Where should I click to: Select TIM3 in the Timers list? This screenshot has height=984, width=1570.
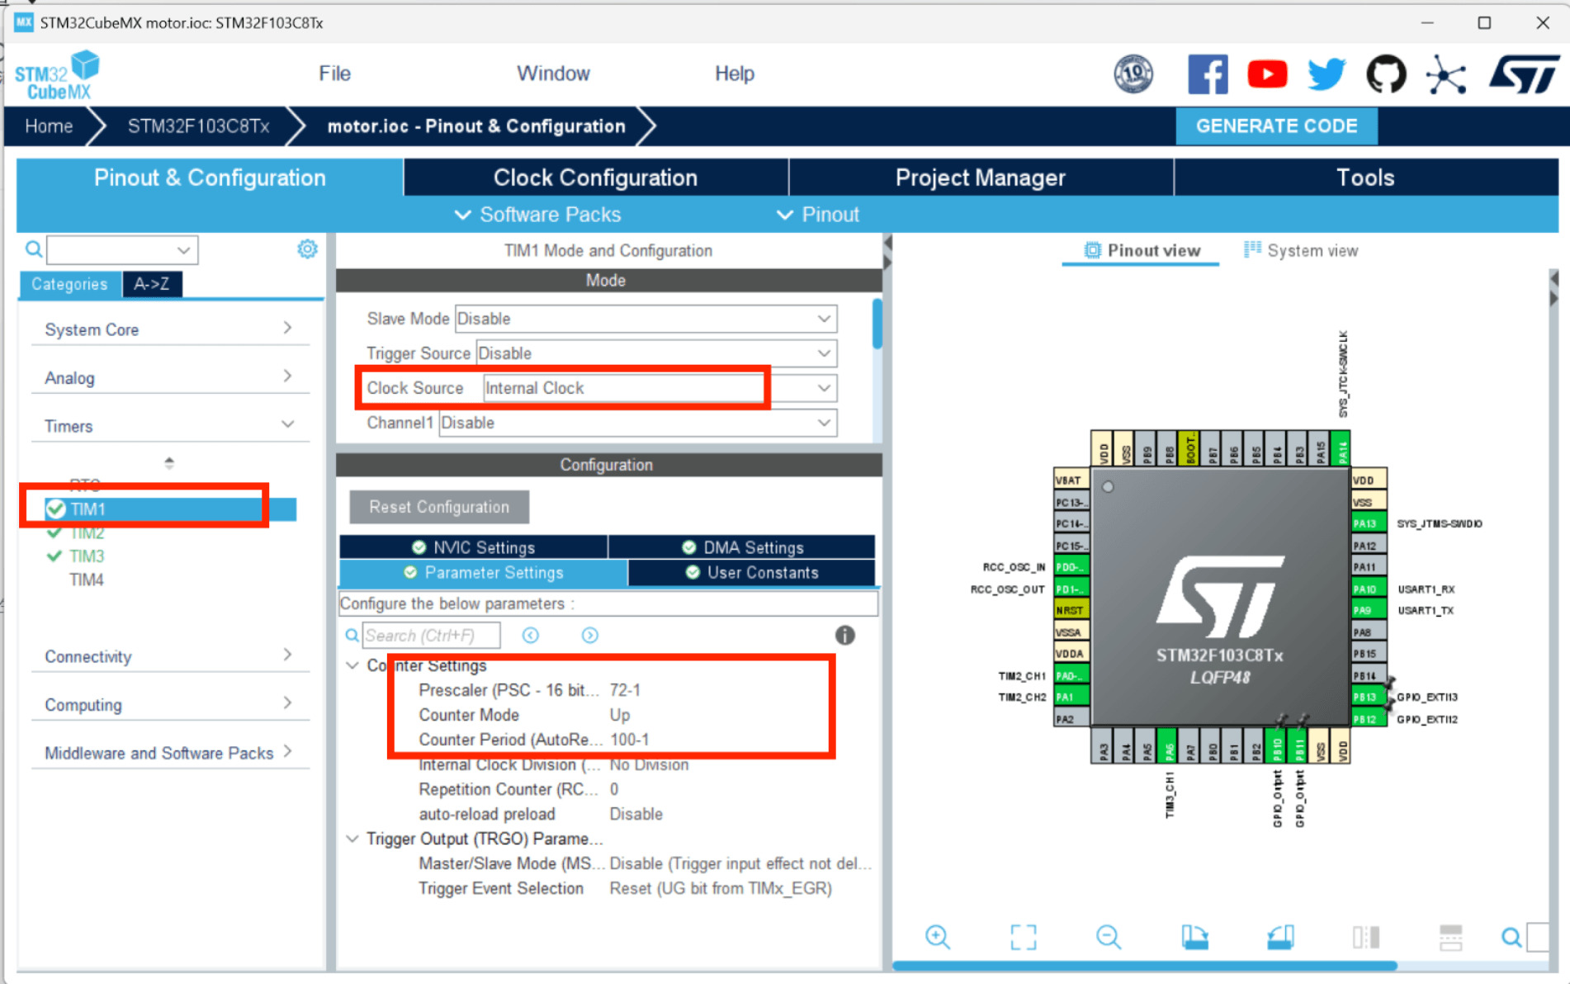87,556
